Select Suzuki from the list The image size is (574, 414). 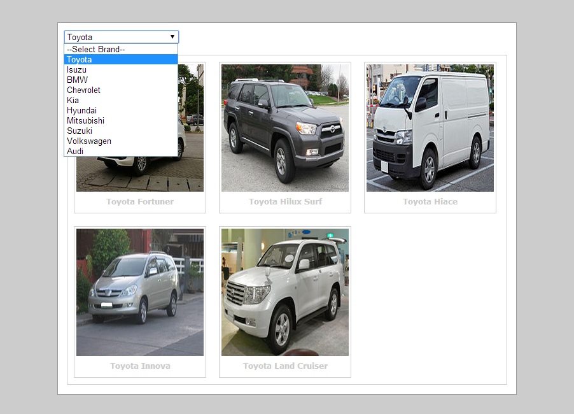pyautogui.click(x=121, y=131)
